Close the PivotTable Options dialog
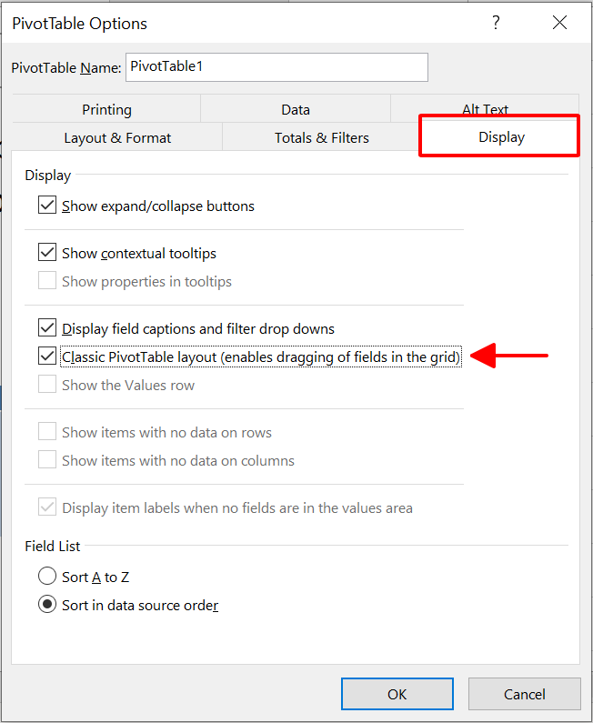Image resolution: width=593 pixels, height=723 pixels. [559, 22]
